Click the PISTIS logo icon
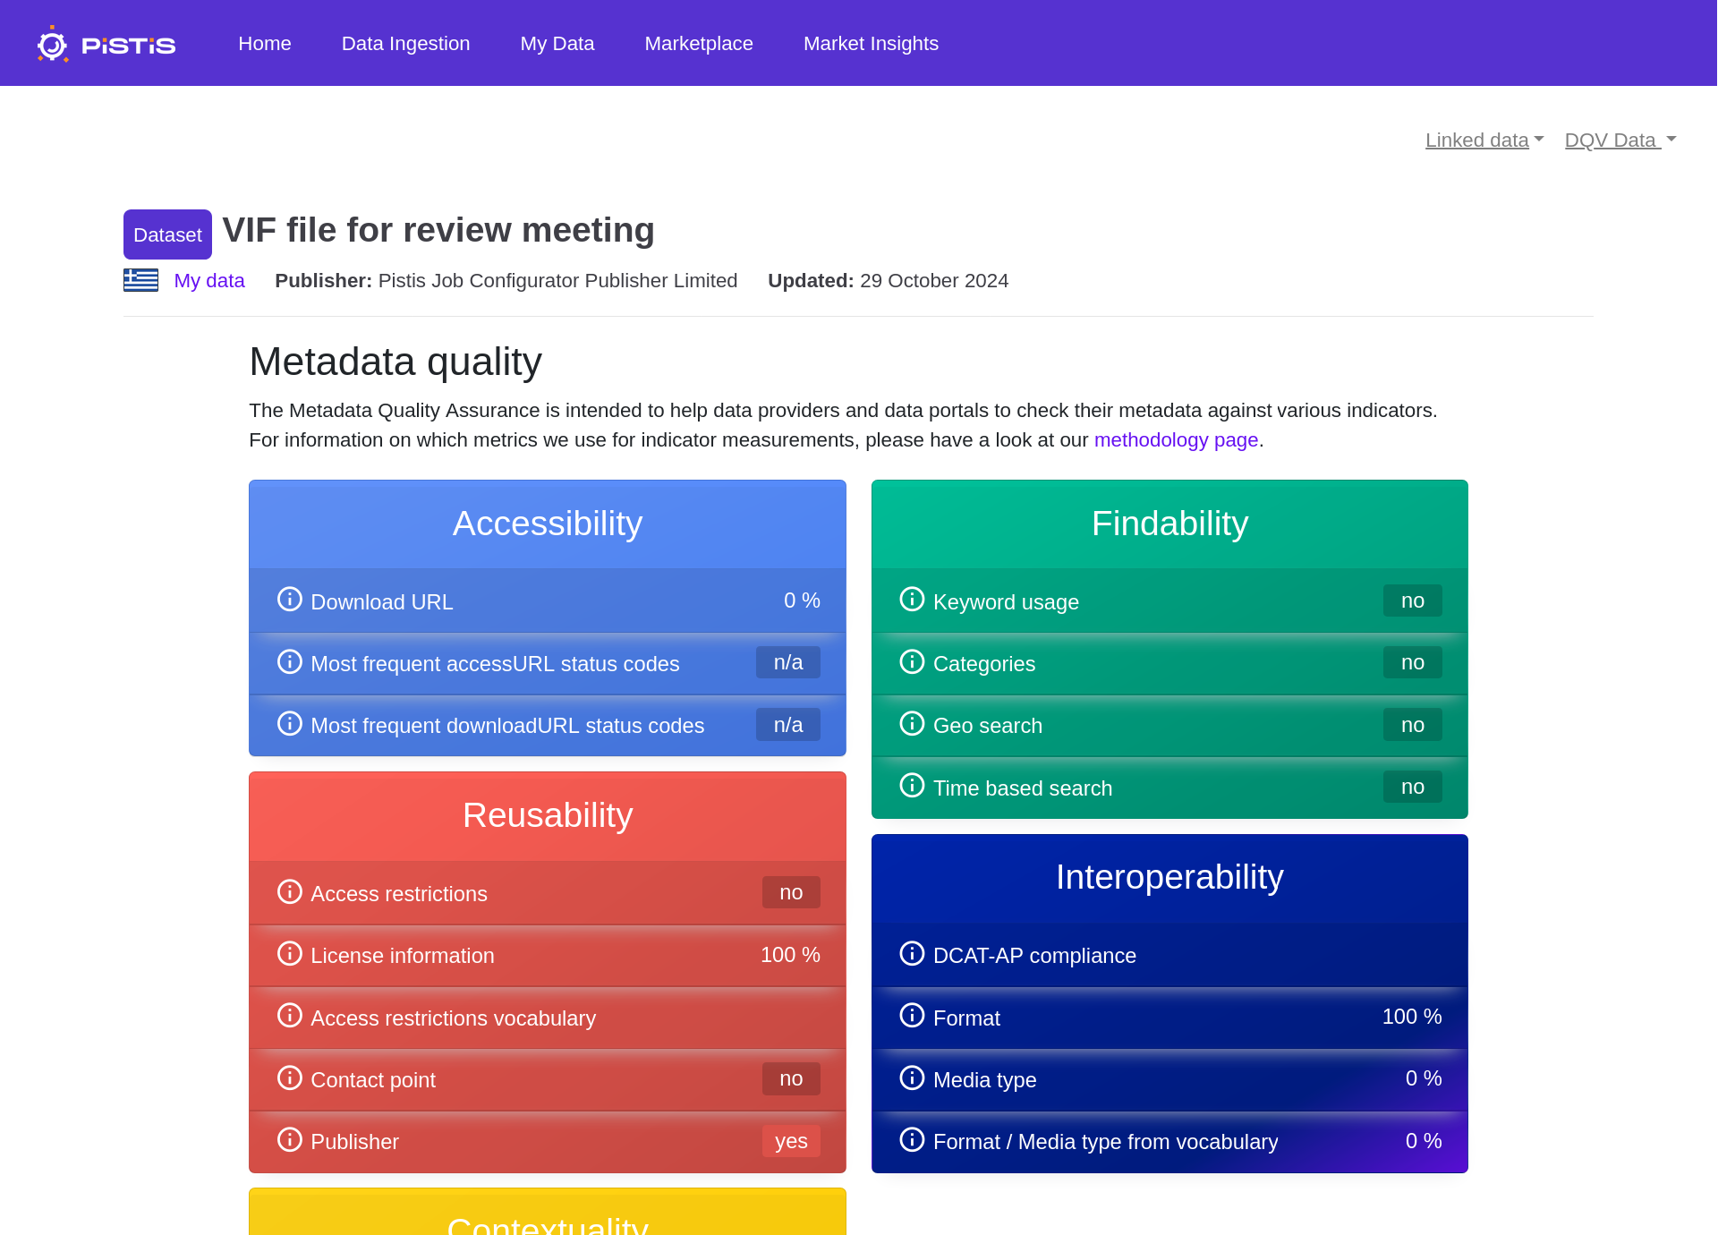Screen dimensions: 1718x1235 point(106,44)
